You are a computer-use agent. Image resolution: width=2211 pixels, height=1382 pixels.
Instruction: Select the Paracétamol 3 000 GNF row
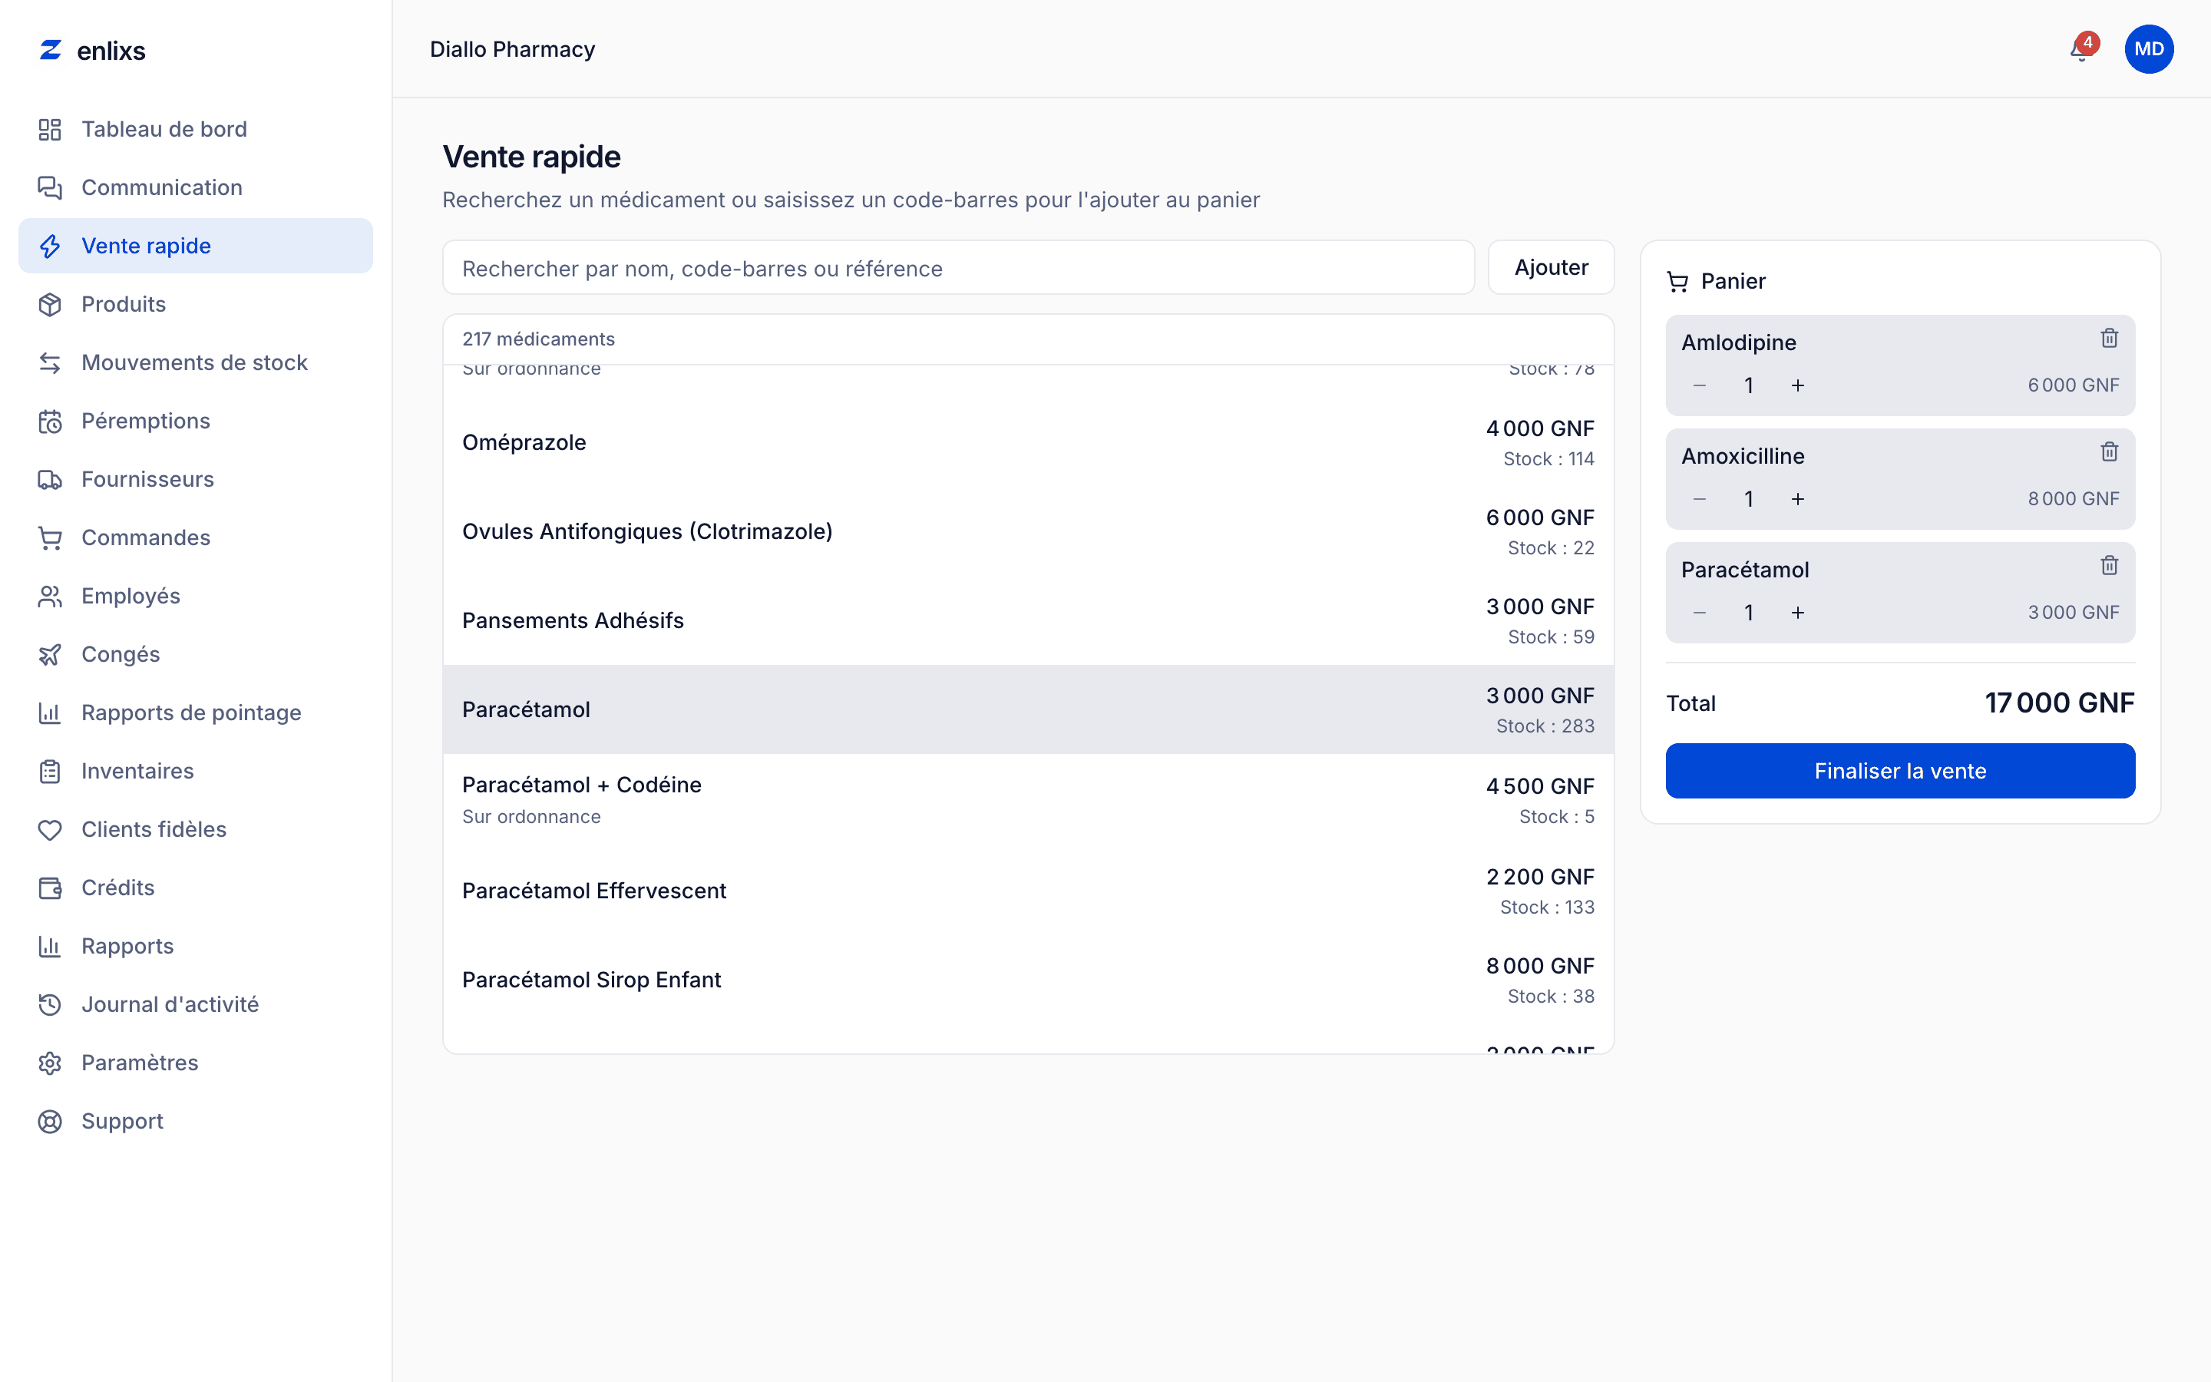coord(1028,709)
